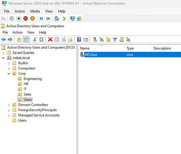Click the Up One Level folder icon
Image resolution: width=181 pixels, height=154 pixels.
[19, 39]
